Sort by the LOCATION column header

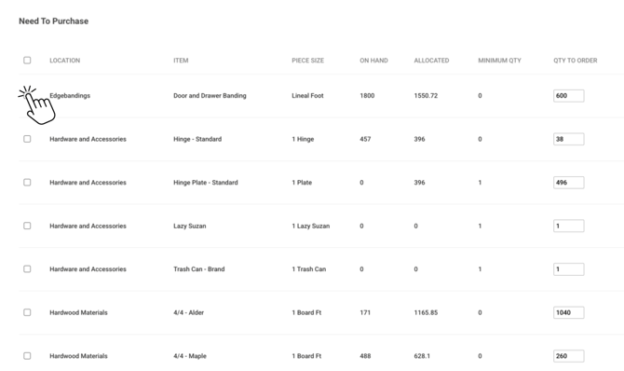[65, 61]
